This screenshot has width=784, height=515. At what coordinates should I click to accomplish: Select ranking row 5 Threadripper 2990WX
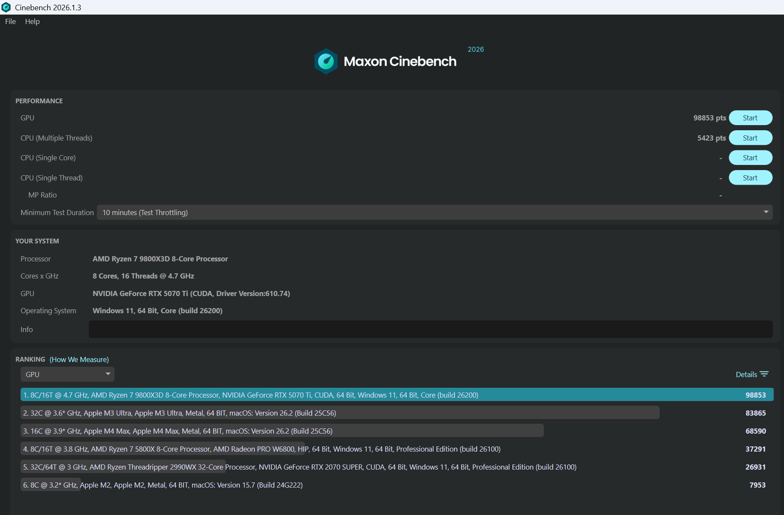[x=397, y=467]
